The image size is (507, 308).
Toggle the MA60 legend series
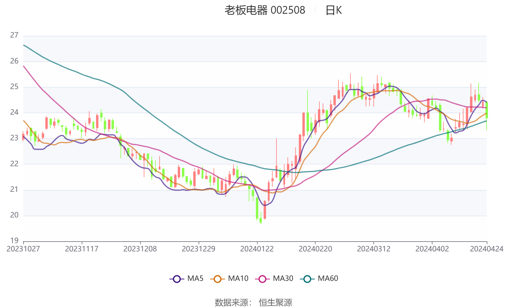[319, 279]
